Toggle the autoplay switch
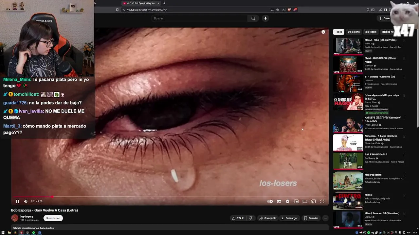The height and width of the screenshot is (235, 419). (x=270, y=201)
